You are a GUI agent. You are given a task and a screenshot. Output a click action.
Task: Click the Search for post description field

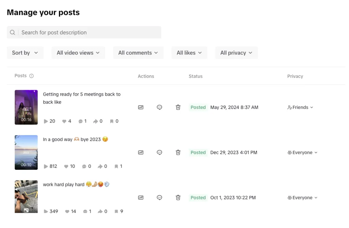pos(84,32)
